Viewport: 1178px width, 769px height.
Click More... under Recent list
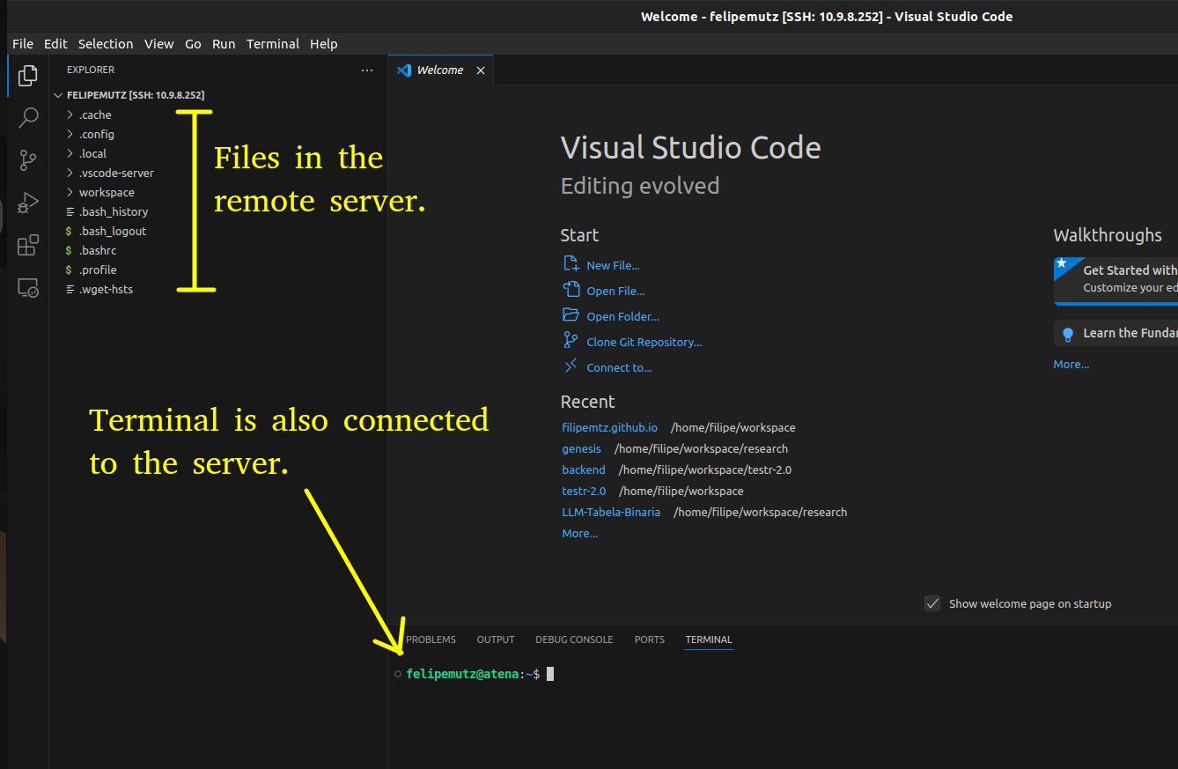[x=579, y=533]
